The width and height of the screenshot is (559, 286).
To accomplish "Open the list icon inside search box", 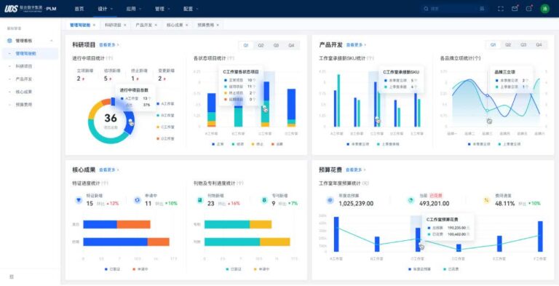I will [x=483, y=9].
